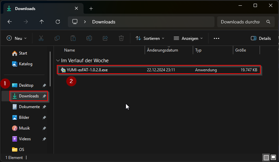Screen dimensions: 279x162
Task: Go up one folder level
Action: [x=42, y=22]
